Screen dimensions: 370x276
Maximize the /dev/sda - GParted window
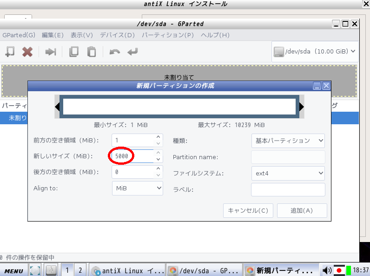point(345,24)
